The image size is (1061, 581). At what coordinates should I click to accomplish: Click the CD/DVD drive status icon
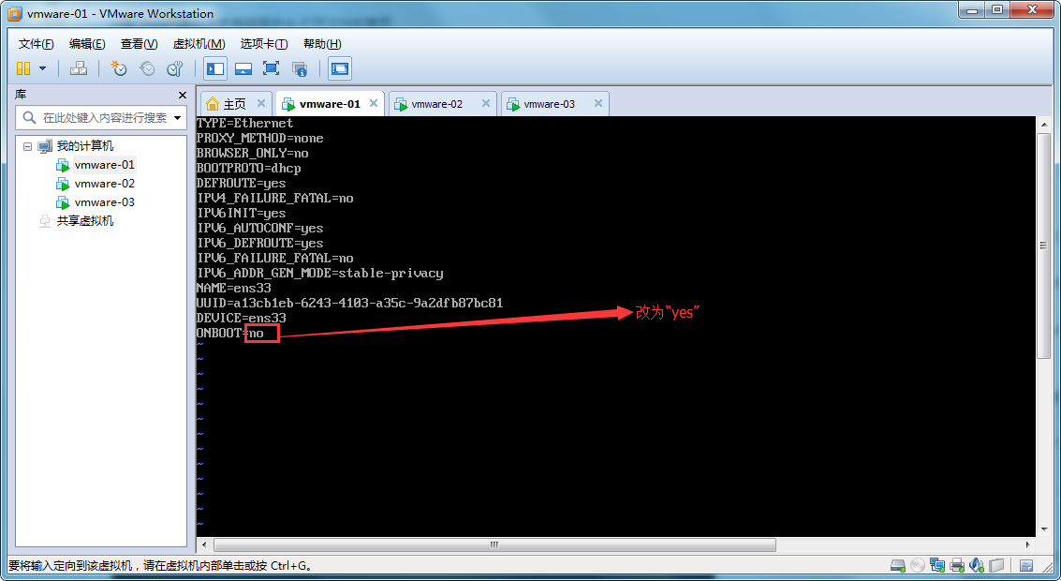tap(918, 565)
